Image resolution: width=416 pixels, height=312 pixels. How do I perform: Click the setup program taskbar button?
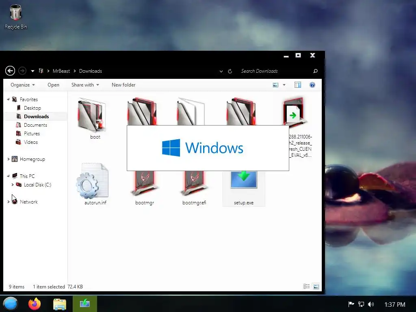pyautogui.click(x=85, y=304)
